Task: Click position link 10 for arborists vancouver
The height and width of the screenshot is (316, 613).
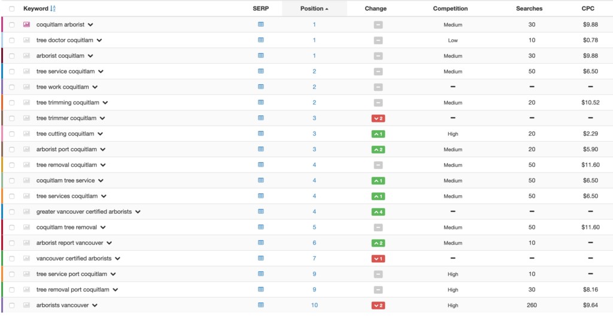Action: (314, 305)
